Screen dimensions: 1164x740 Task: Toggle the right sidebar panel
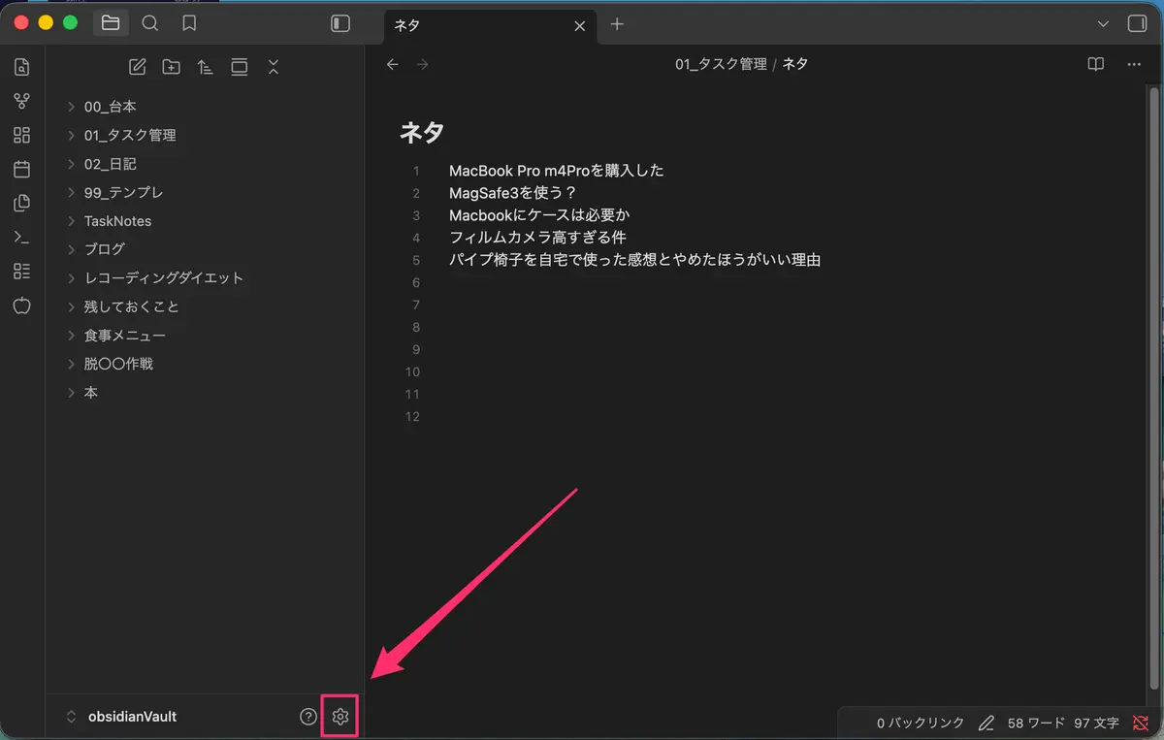click(1138, 23)
